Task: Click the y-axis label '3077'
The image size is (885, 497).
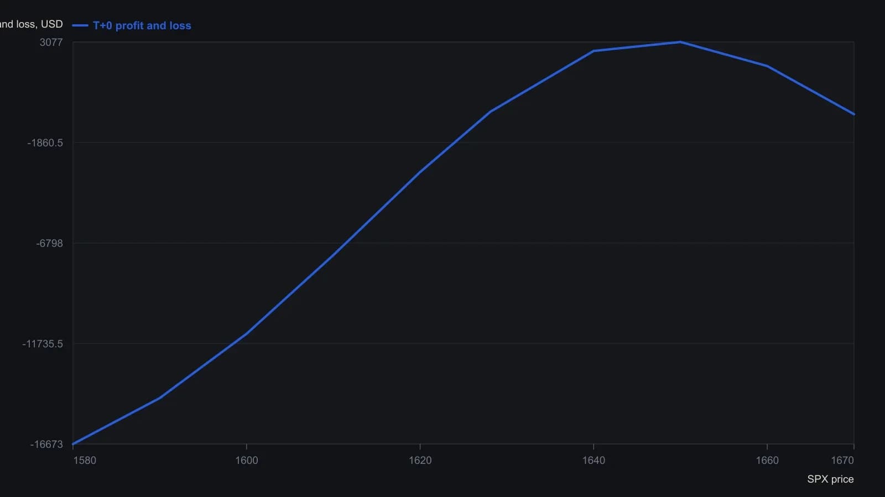Action: 51,42
